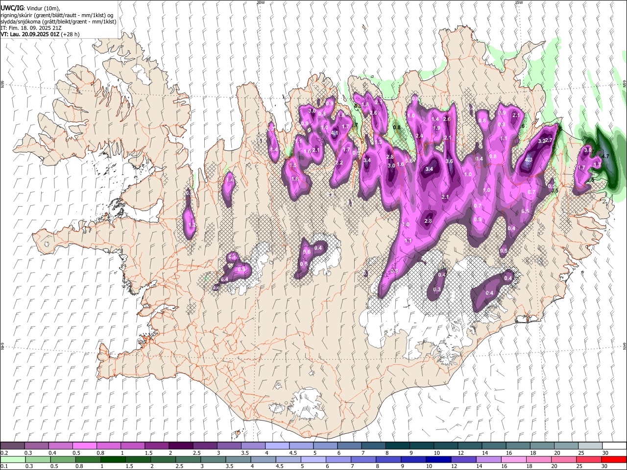Click the 4.7 precipitation value off the east coast
This screenshot has height=470, width=627.
605,156
